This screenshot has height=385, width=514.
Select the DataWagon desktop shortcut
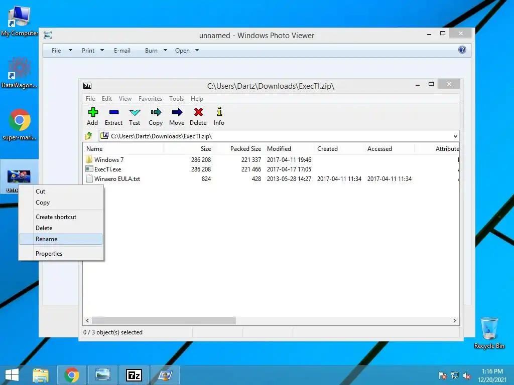19,73
